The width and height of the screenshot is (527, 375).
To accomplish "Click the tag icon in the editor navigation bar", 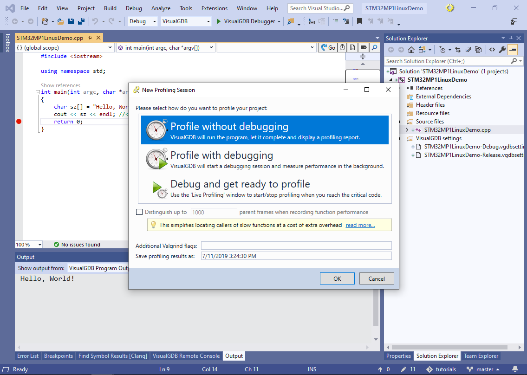I will (363, 48).
